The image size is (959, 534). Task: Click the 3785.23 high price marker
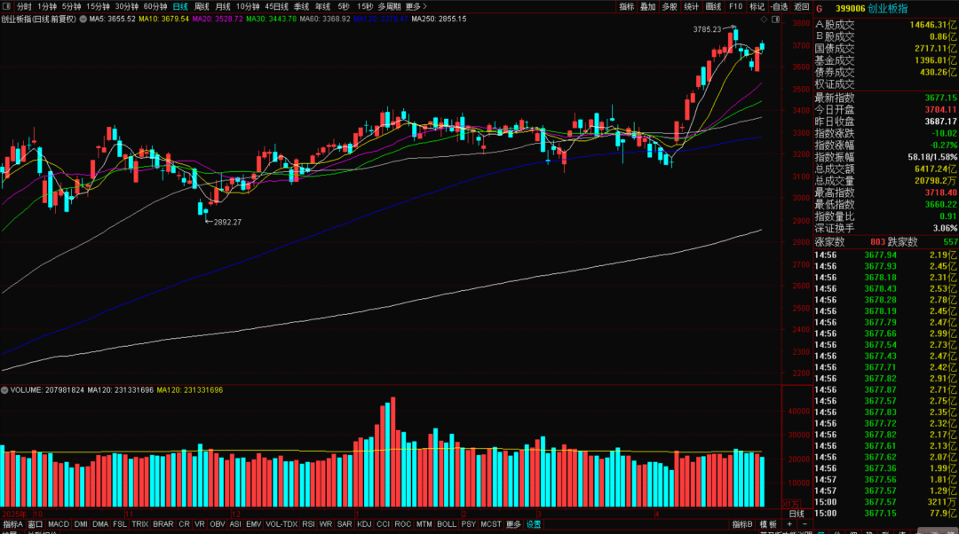709,29
